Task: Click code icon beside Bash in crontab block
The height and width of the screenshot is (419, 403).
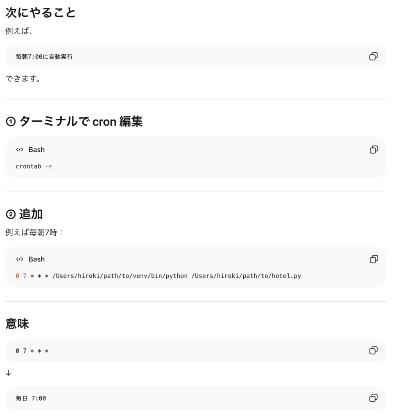Action: coord(20,150)
